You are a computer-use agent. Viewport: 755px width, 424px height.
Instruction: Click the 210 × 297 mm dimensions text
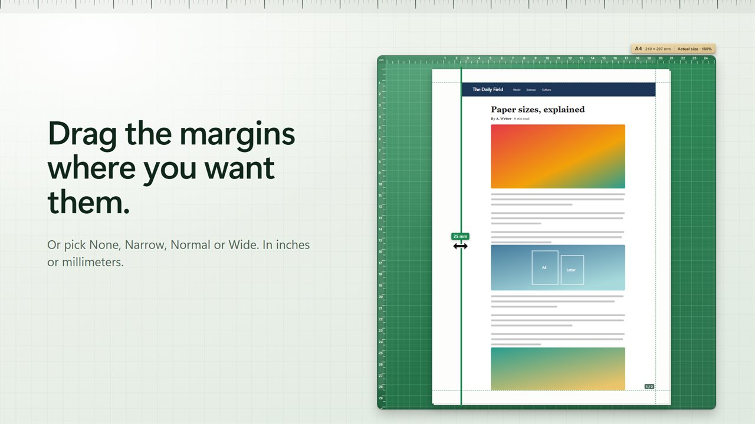[x=658, y=49]
